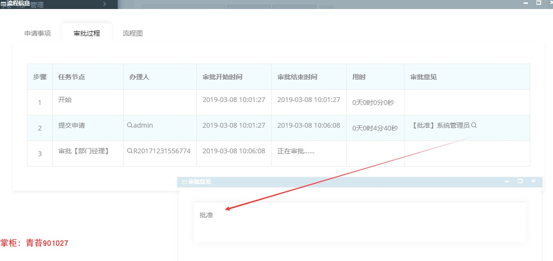Click step number 3 cell

[40, 153]
